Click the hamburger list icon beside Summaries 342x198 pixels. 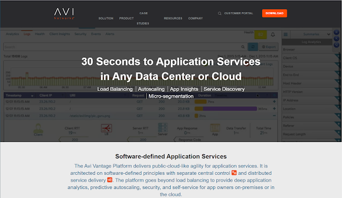[x=285, y=34]
